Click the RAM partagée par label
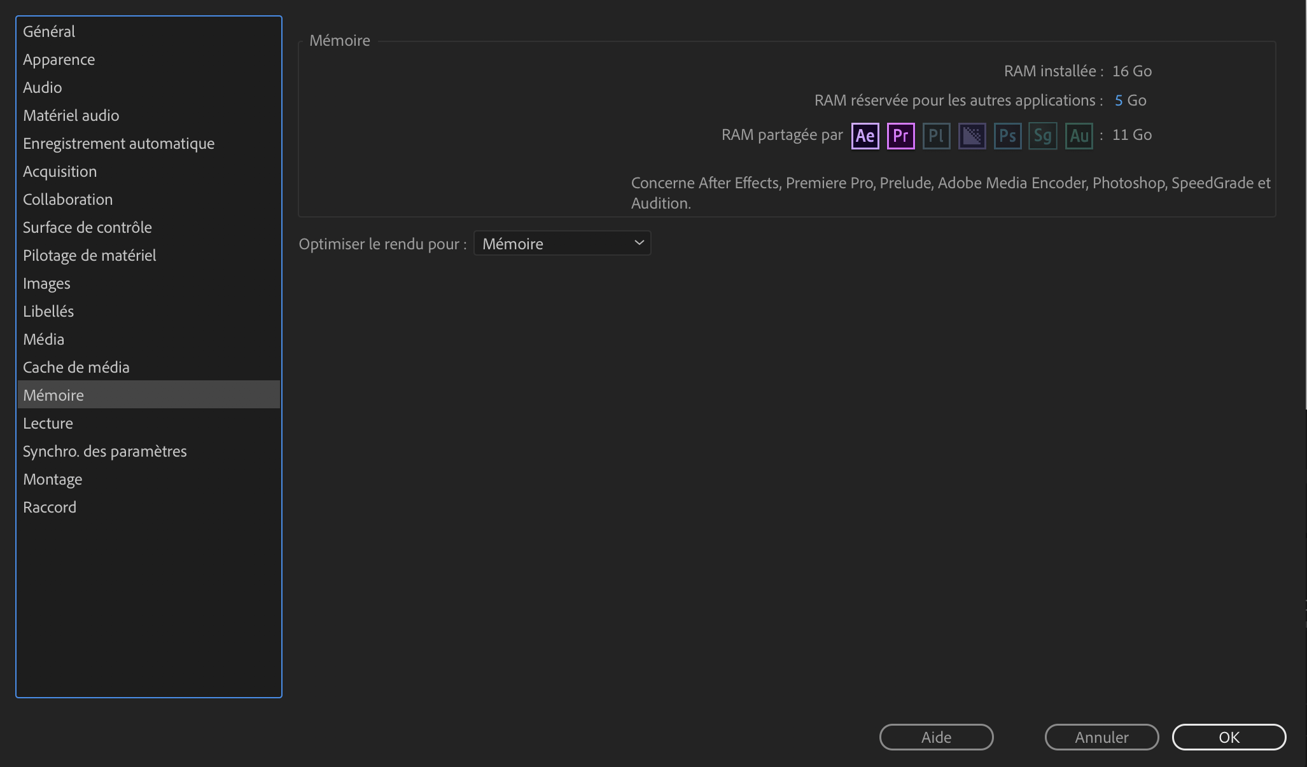1307x767 pixels. click(x=782, y=135)
